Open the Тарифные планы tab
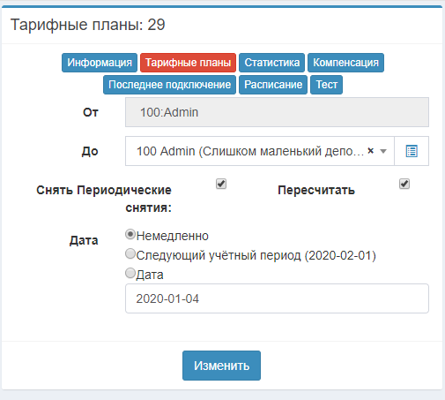The image size is (445, 400). (x=188, y=63)
